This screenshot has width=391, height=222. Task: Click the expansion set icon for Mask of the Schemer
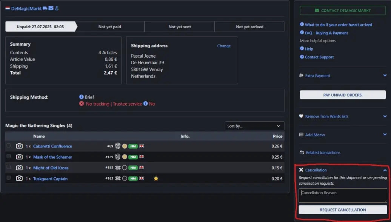(x=118, y=157)
